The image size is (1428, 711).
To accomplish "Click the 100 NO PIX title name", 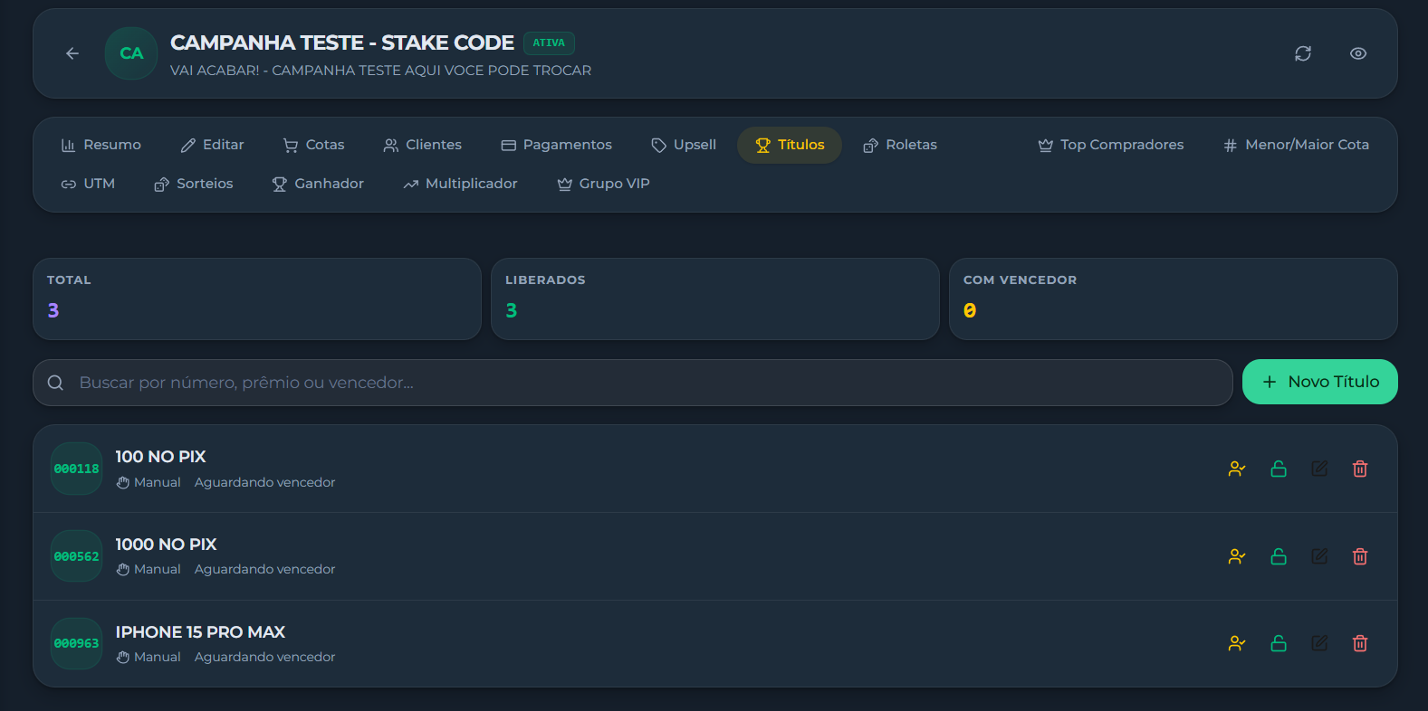I will (160, 457).
